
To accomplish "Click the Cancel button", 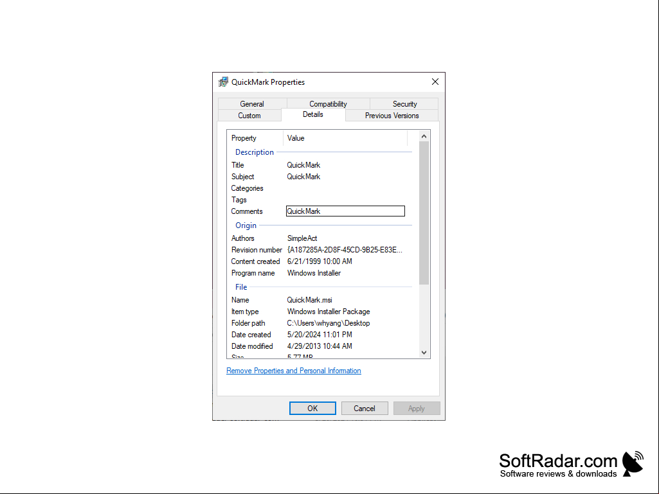I will tap(365, 409).
